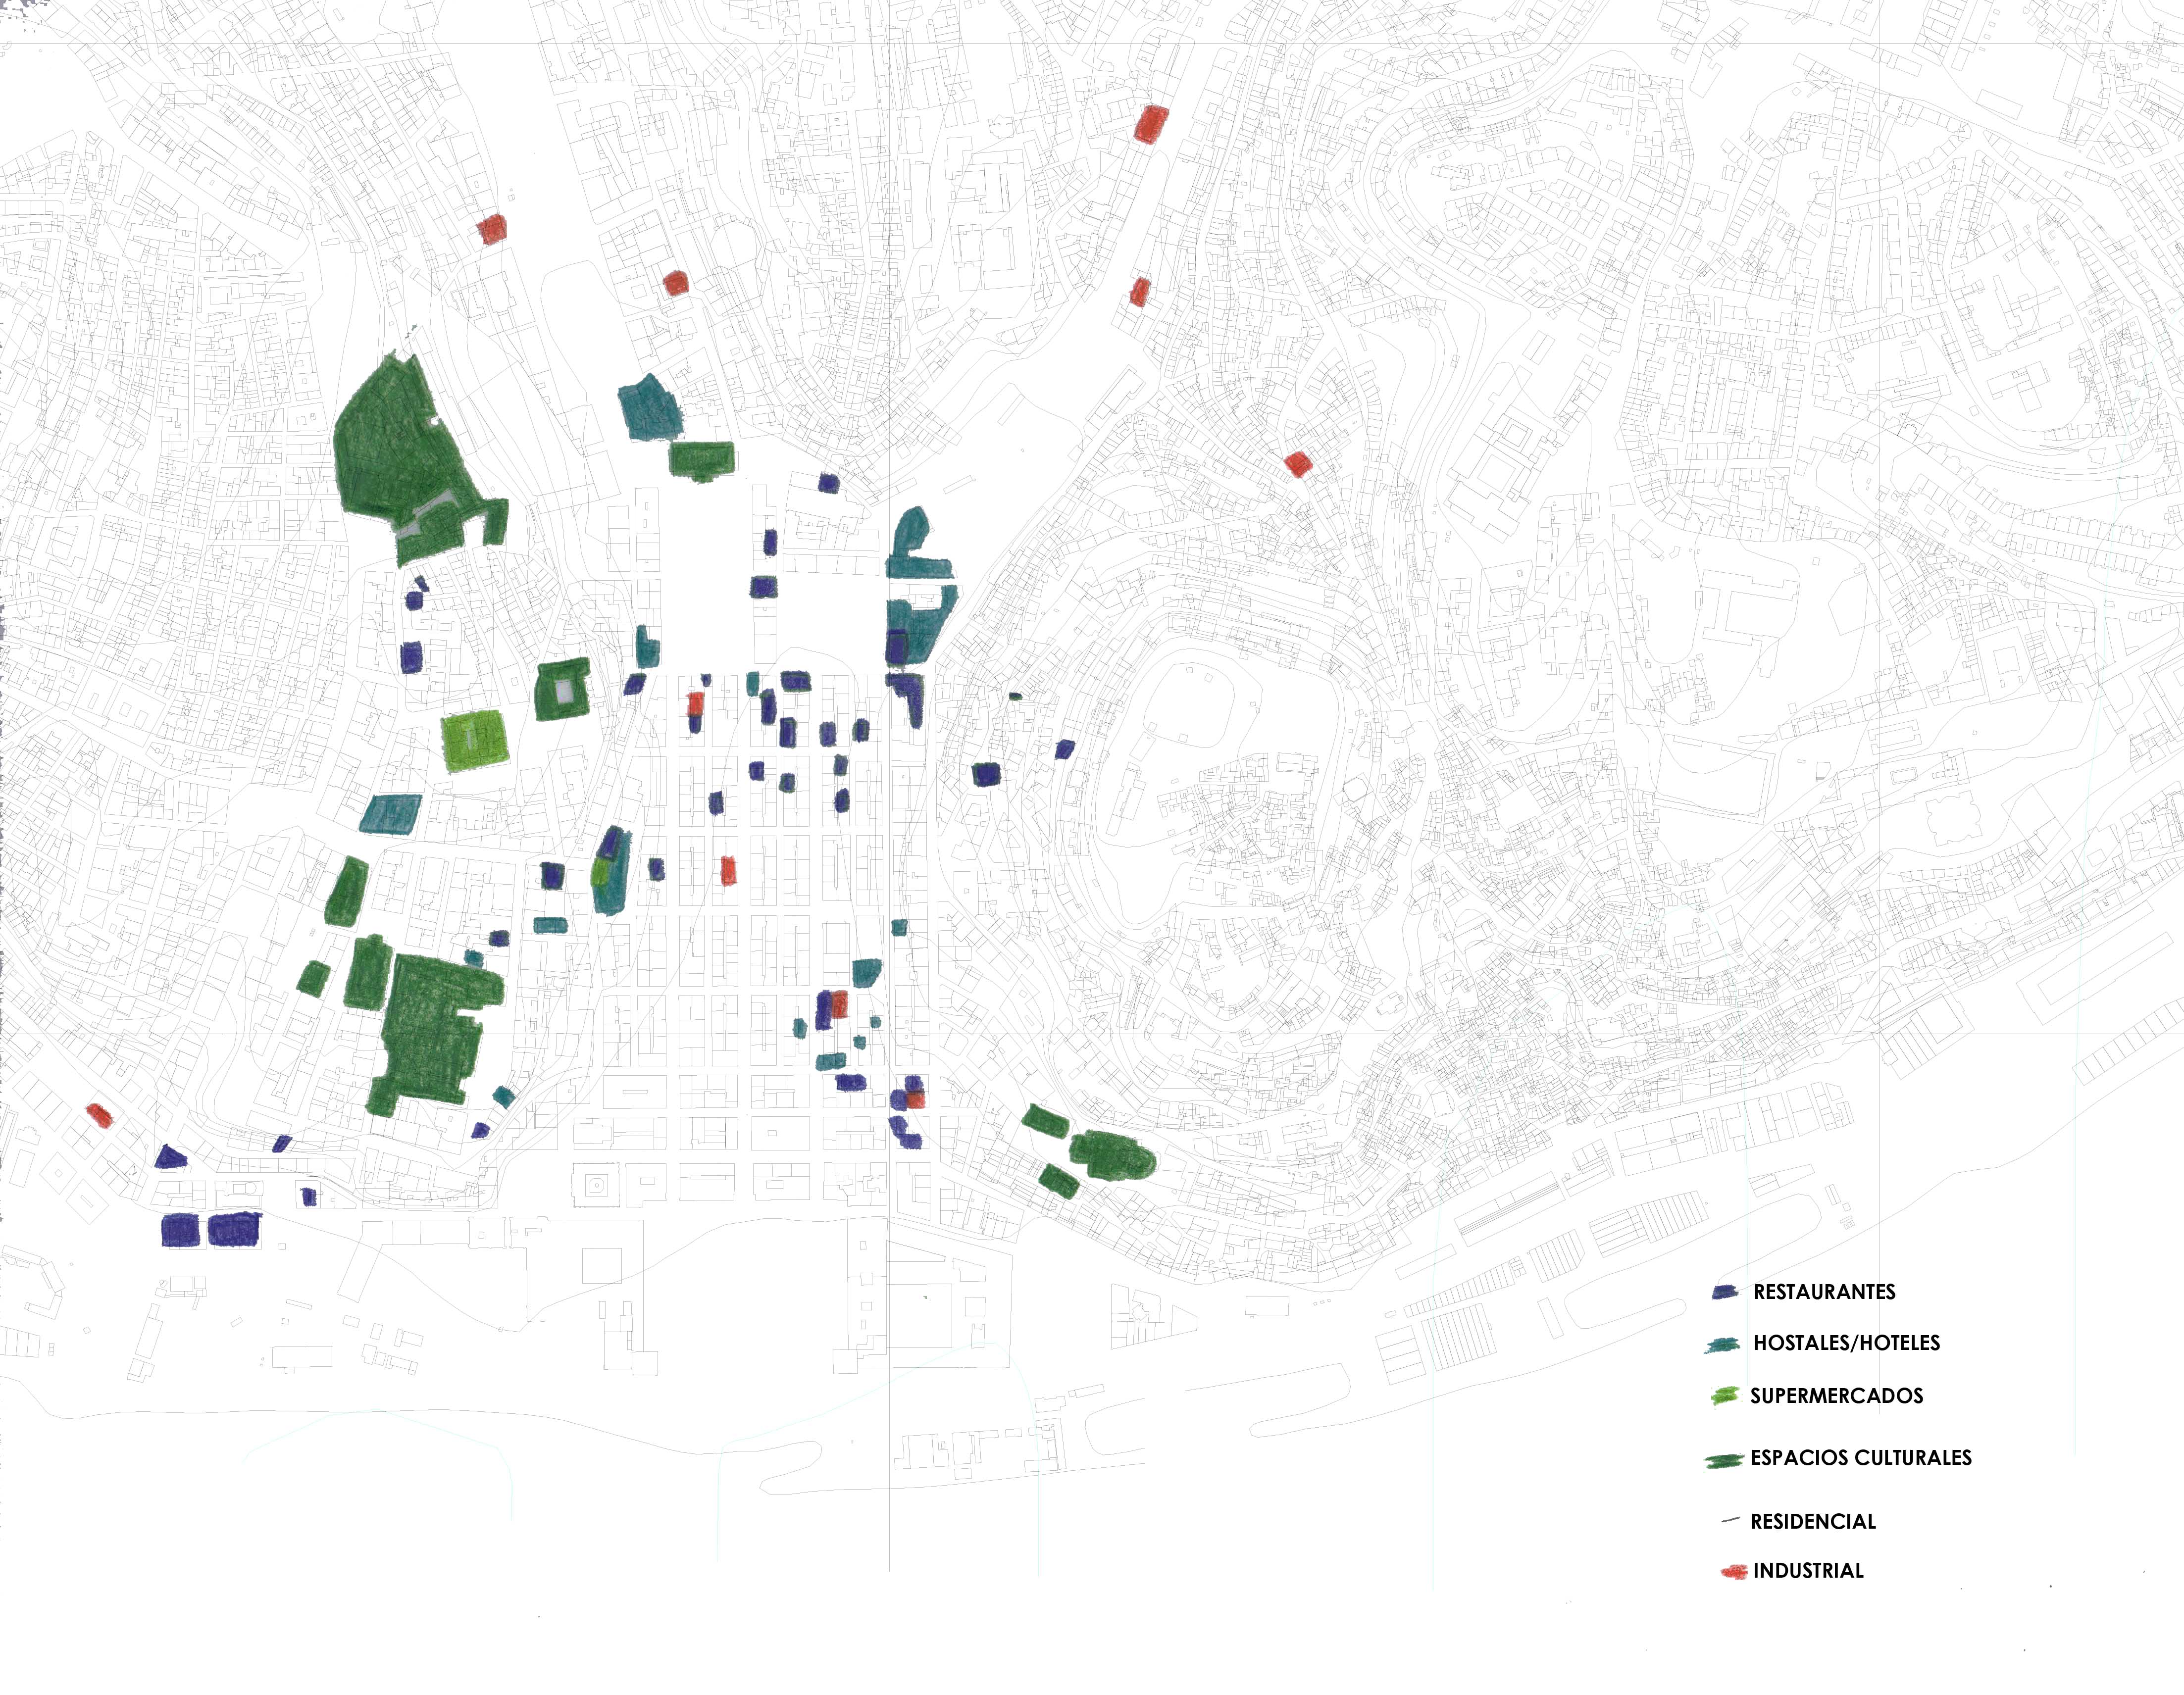This screenshot has height=1695, width=2184.
Task: Click the ESPACIOS CULTURALES legend label
Action: (x=1861, y=1458)
